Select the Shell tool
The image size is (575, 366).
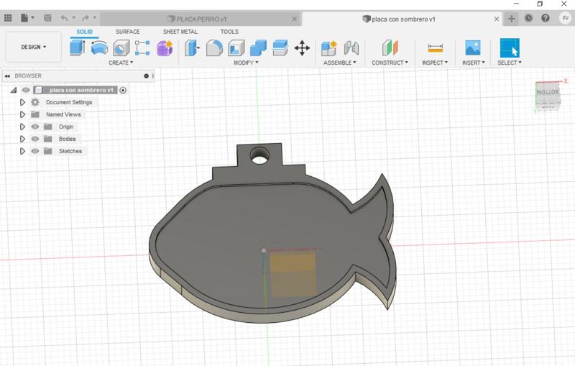tap(236, 48)
